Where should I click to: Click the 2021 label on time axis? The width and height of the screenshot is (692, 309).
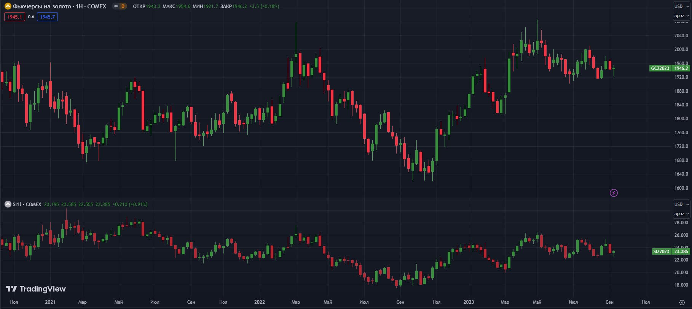pyautogui.click(x=50, y=302)
